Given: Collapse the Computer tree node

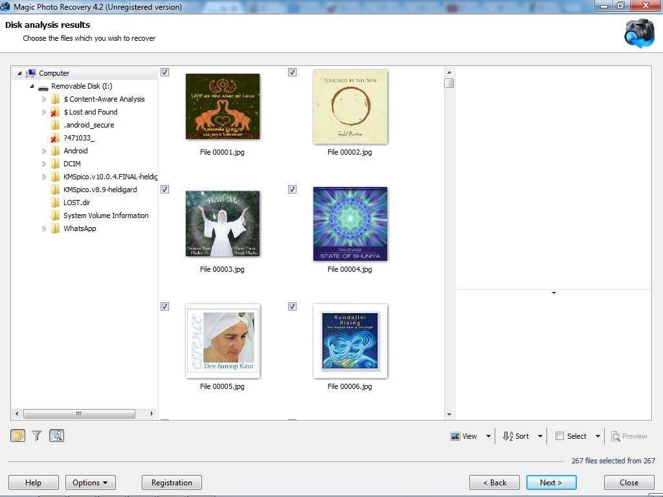Looking at the screenshot, I should pyautogui.click(x=19, y=74).
